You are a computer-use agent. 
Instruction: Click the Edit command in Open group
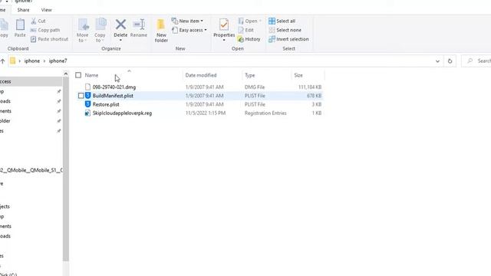[x=245, y=30]
